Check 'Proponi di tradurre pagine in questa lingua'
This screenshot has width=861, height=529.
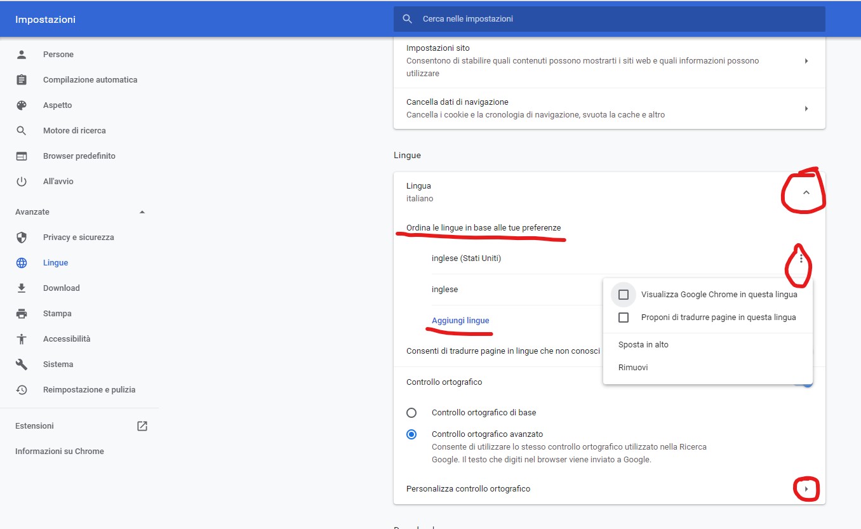(624, 318)
